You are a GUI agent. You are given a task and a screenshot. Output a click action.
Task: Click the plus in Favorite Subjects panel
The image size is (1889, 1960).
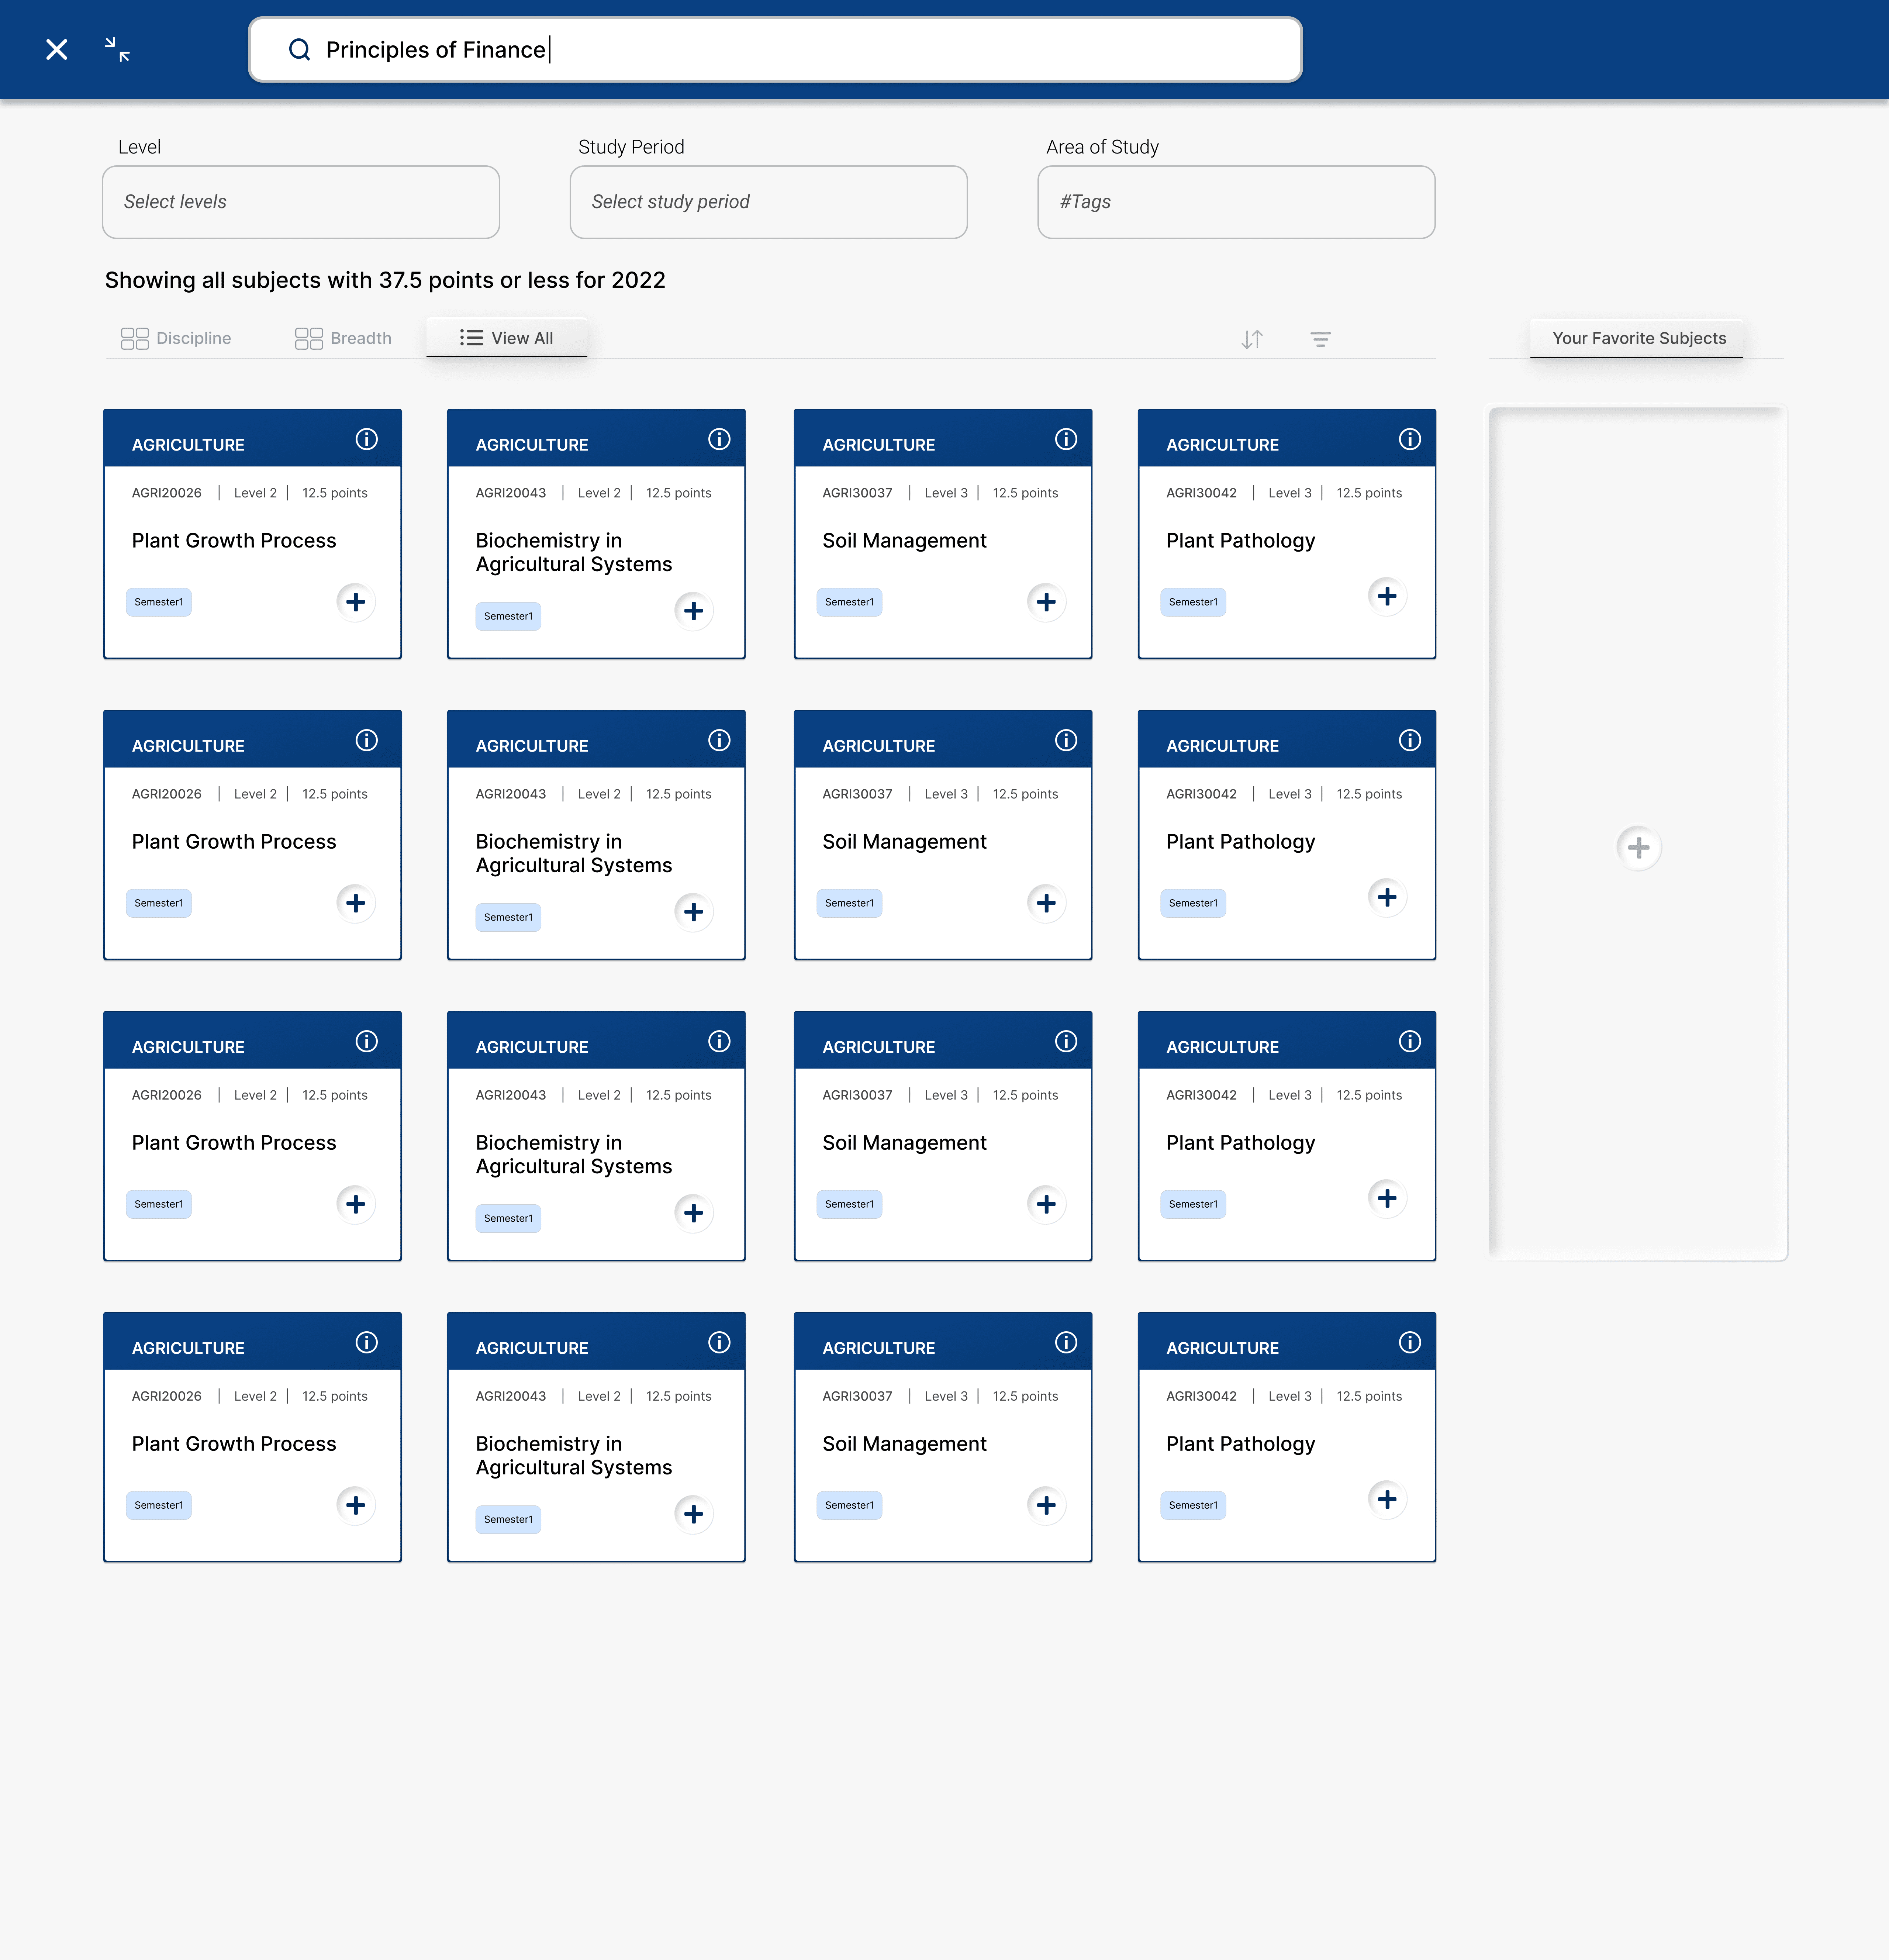point(1638,848)
